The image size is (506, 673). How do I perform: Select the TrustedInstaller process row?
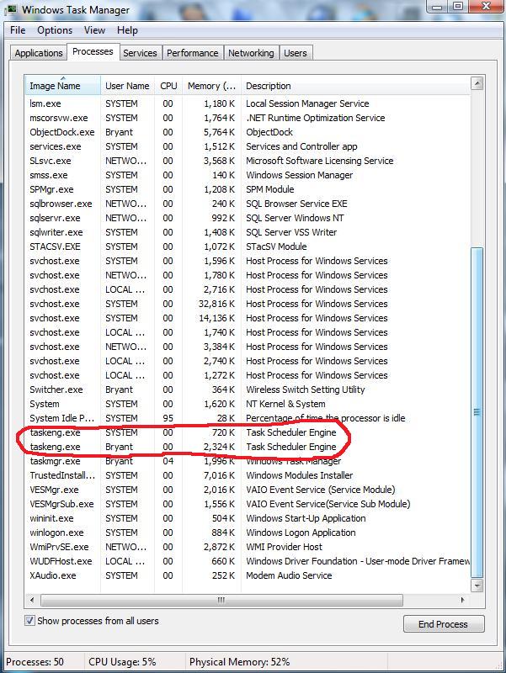tap(248, 475)
